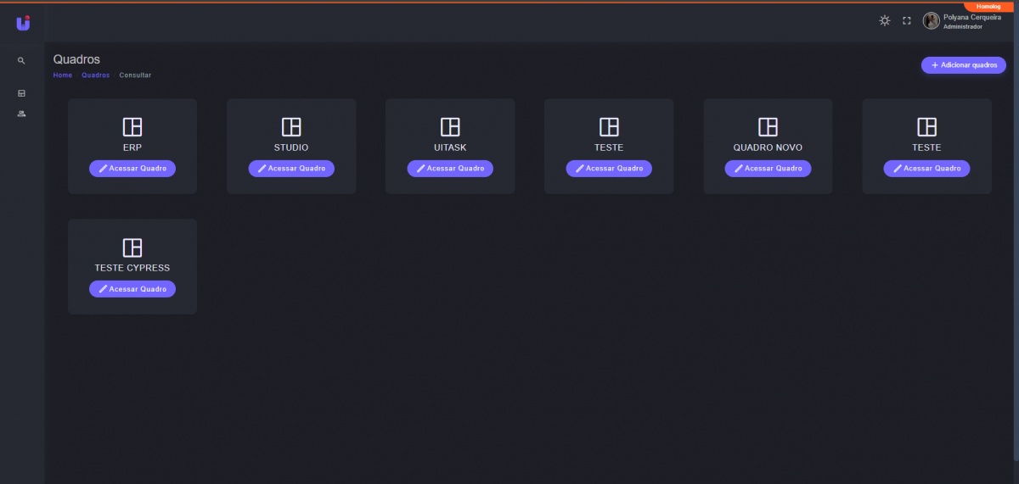Open the boards sidebar icon

[21, 93]
